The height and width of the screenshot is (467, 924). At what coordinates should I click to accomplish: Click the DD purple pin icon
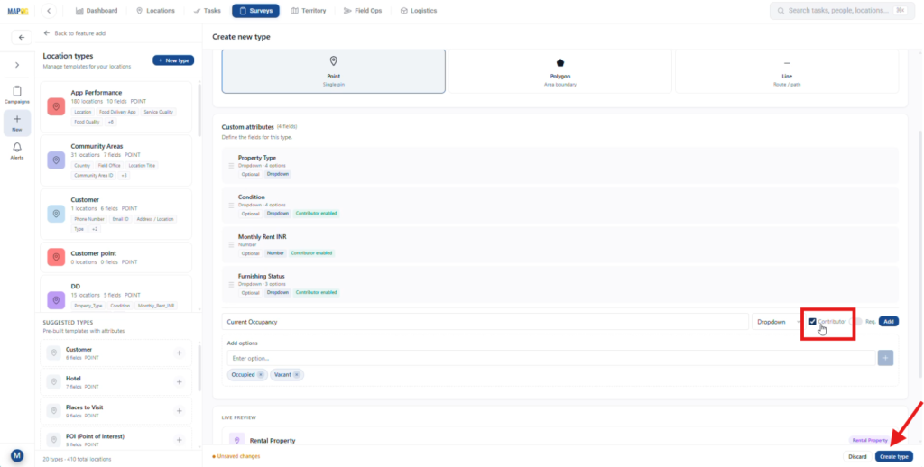(56, 300)
